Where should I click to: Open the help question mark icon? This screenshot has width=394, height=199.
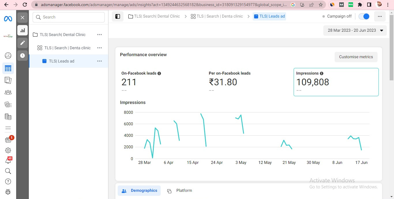point(8,181)
